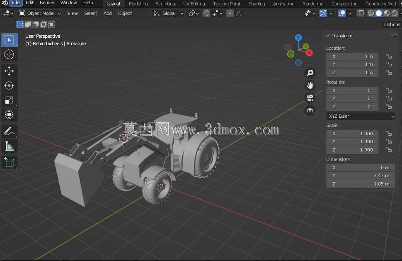Toggle the camera view button

coord(310,98)
